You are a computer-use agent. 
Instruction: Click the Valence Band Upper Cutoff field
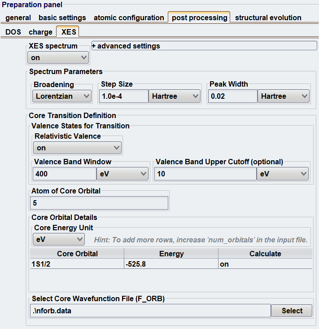point(205,174)
